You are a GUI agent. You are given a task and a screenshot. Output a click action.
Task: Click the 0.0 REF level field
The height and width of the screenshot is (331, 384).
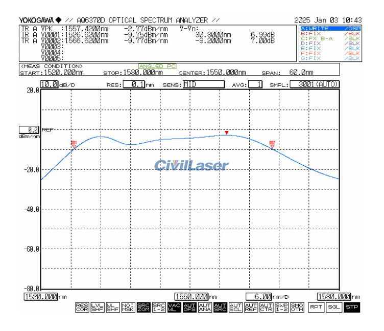coord(29,129)
